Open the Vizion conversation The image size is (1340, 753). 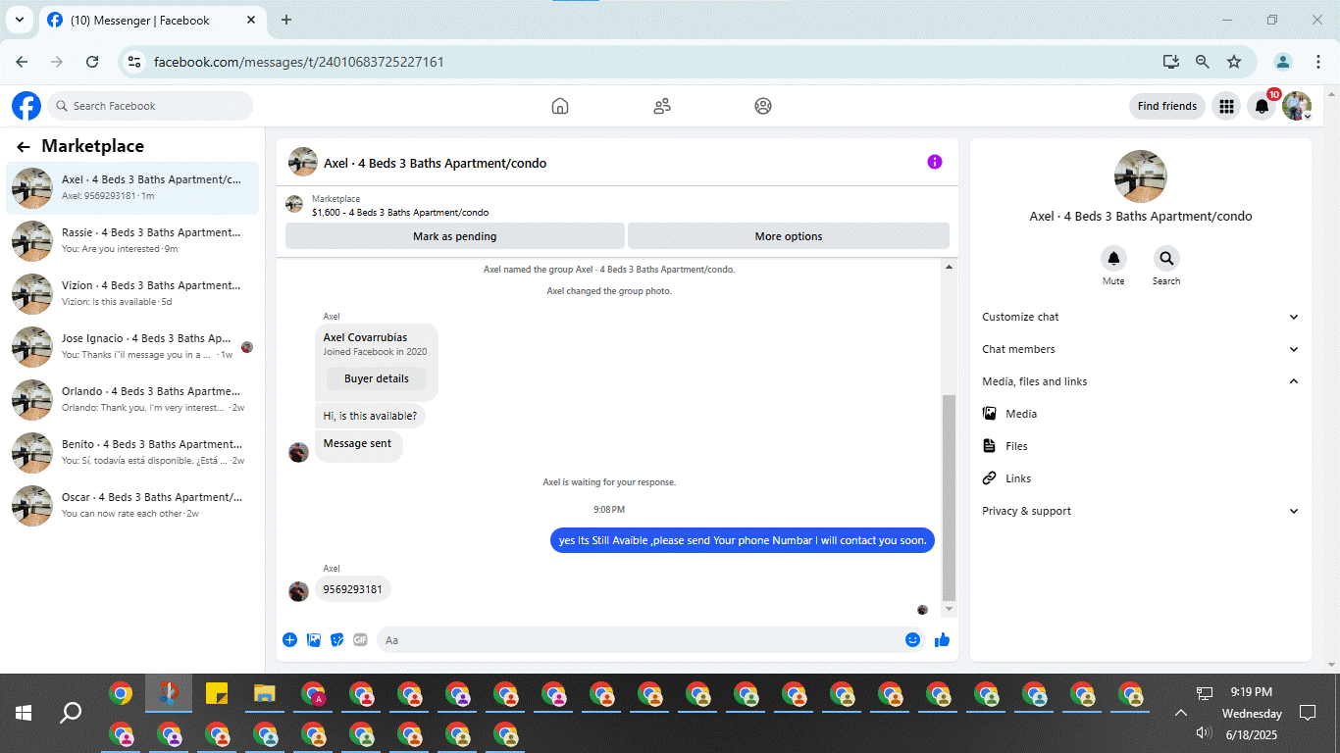coord(132,293)
